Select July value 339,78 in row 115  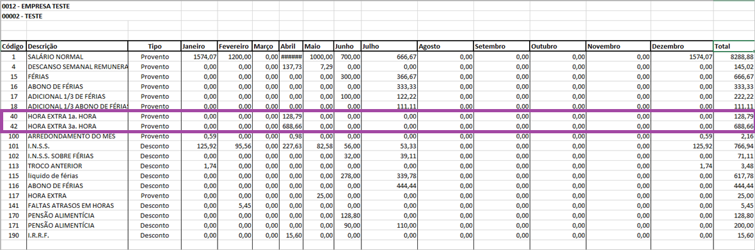pyautogui.click(x=389, y=175)
